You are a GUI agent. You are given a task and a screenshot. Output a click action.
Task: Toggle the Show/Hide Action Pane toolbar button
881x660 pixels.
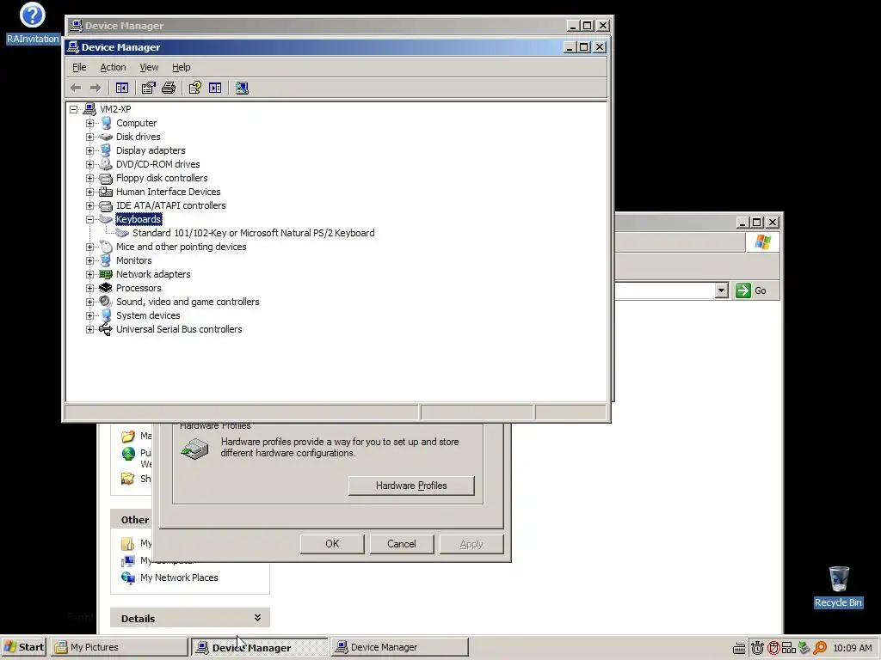[215, 88]
